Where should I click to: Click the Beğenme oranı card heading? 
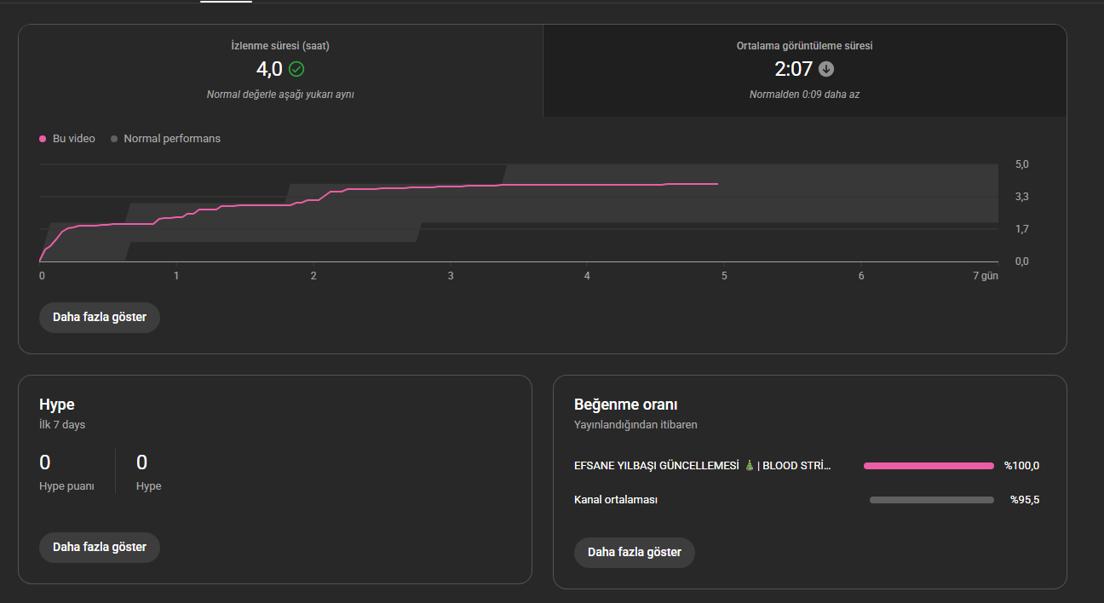626,405
